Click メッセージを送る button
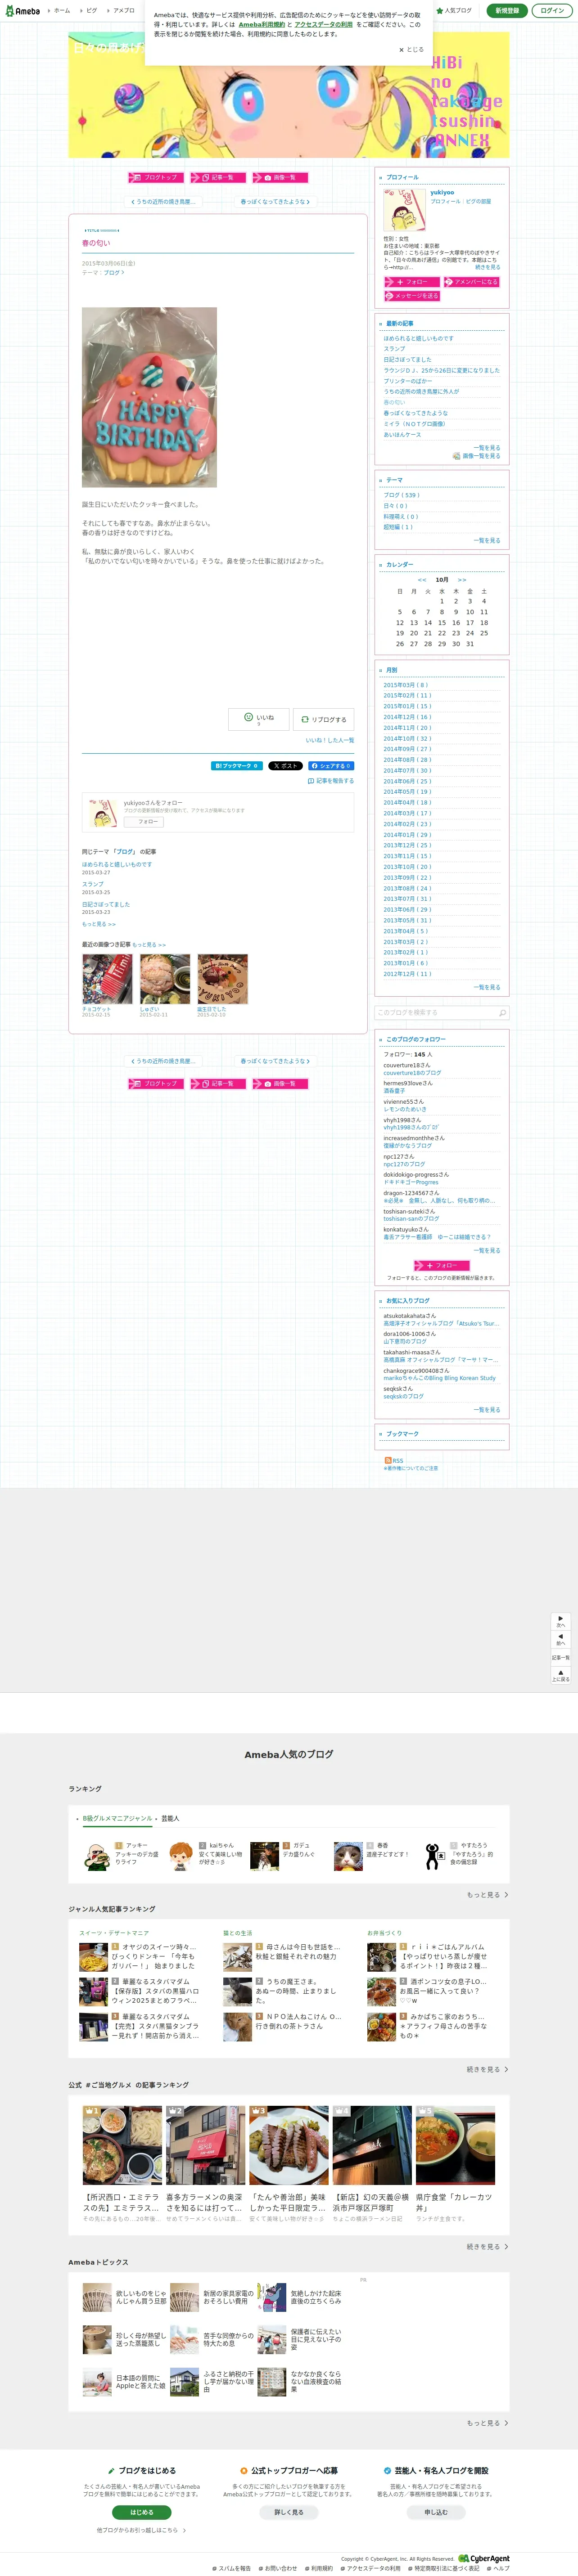This screenshot has height=2576, width=578. (x=412, y=296)
